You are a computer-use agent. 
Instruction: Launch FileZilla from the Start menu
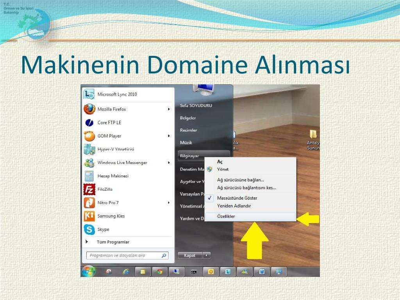pos(128,189)
